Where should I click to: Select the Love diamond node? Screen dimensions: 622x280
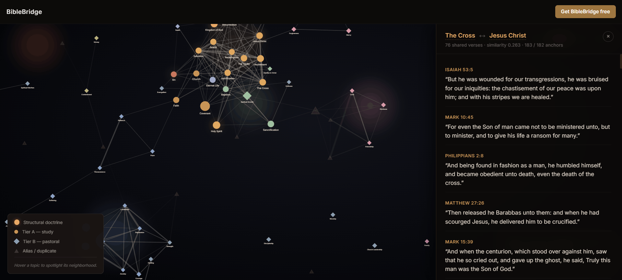click(x=352, y=91)
